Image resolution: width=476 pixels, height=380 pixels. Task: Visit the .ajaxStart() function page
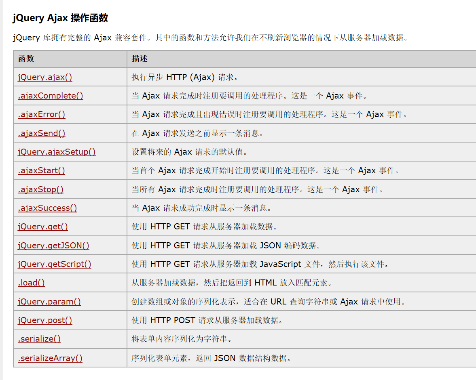coord(41,170)
